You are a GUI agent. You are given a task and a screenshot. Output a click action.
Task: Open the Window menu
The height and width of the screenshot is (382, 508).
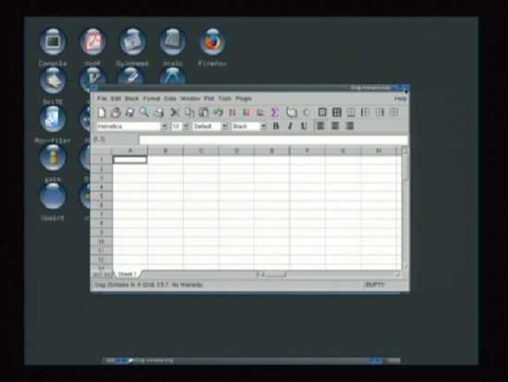190,98
